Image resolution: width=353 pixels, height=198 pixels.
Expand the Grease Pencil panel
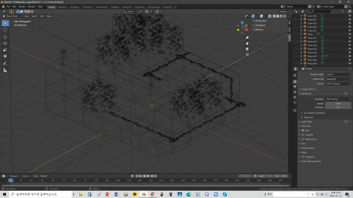(308, 89)
